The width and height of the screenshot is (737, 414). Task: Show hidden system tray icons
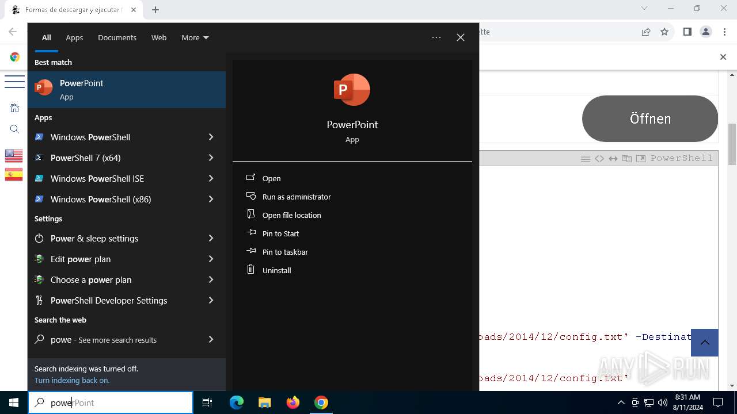[x=621, y=402]
